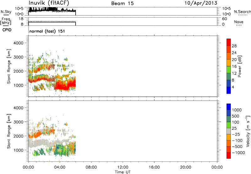Click the date "10/Apr/2013"
The image size is (251, 174).
click(x=201, y=3)
